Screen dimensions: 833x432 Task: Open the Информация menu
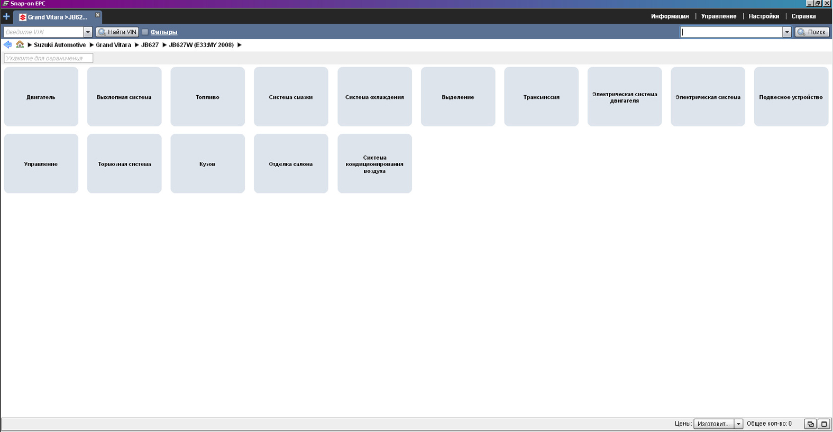coord(670,16)
